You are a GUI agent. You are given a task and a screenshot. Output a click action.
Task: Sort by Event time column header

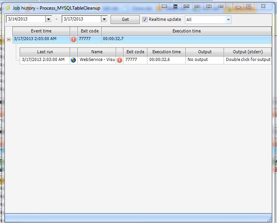pos(41,31)
